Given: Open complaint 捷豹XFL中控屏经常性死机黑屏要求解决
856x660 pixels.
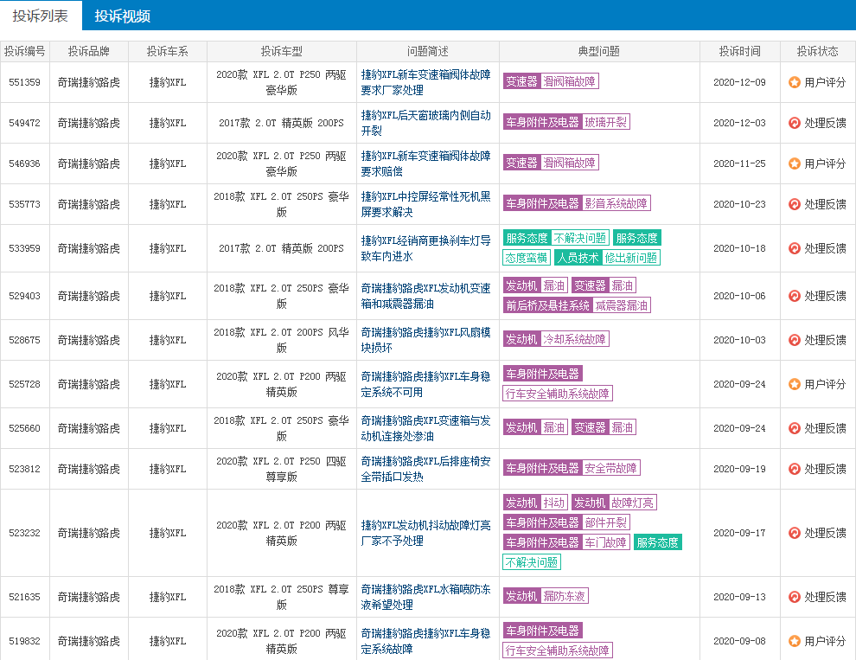Looking at the screenshot, I should tap(425, 204).
